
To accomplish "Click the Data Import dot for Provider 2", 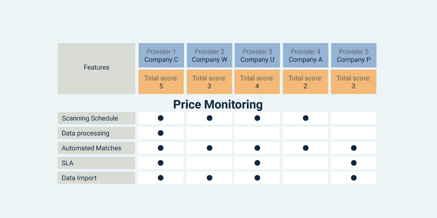I will click(x=209, y=178).
